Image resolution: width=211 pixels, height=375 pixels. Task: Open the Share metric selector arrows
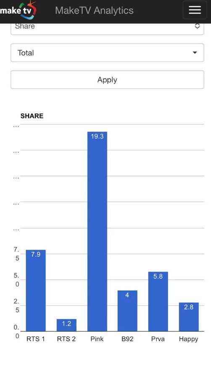pos(197,26)
